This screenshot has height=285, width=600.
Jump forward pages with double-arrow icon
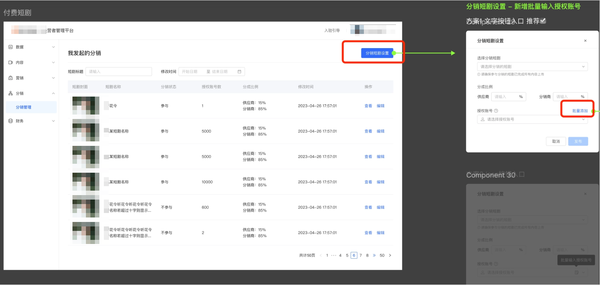click(374, 256)
